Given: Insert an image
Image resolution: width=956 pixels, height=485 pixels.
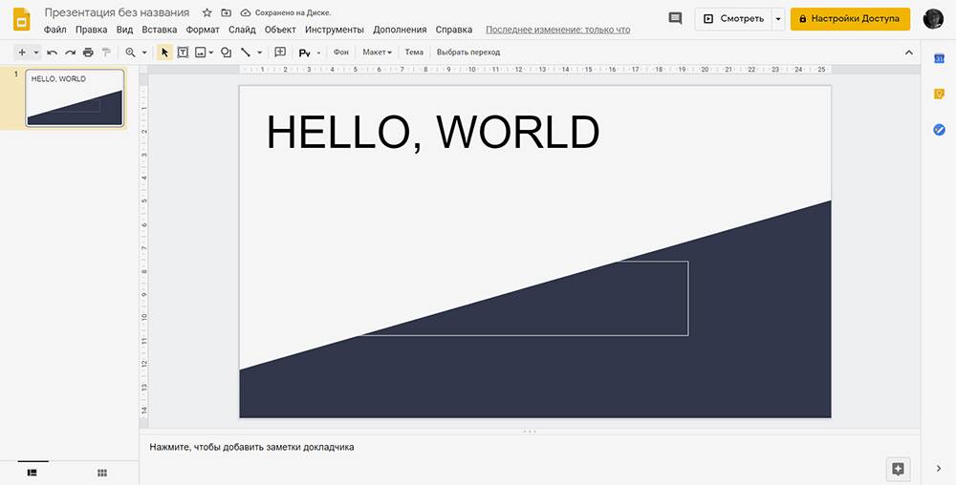Looking at the screenshot, I should point(200,53).
